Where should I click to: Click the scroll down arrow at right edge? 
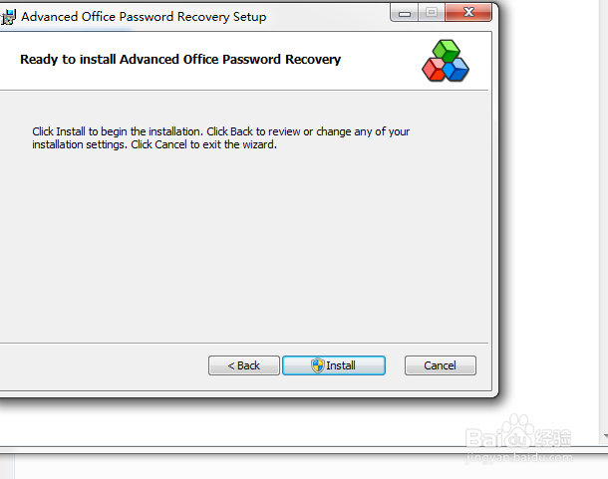606,436
